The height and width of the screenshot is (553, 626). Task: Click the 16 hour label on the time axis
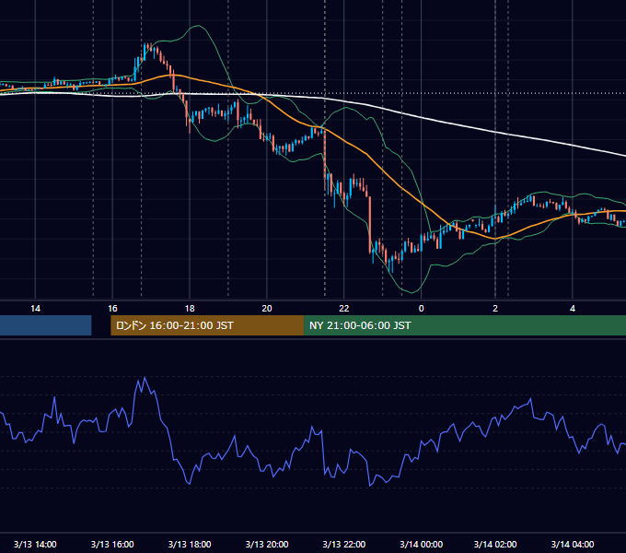pos(112,309)
